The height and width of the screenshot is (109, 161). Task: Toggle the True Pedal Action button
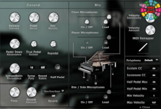pos(34,44)
